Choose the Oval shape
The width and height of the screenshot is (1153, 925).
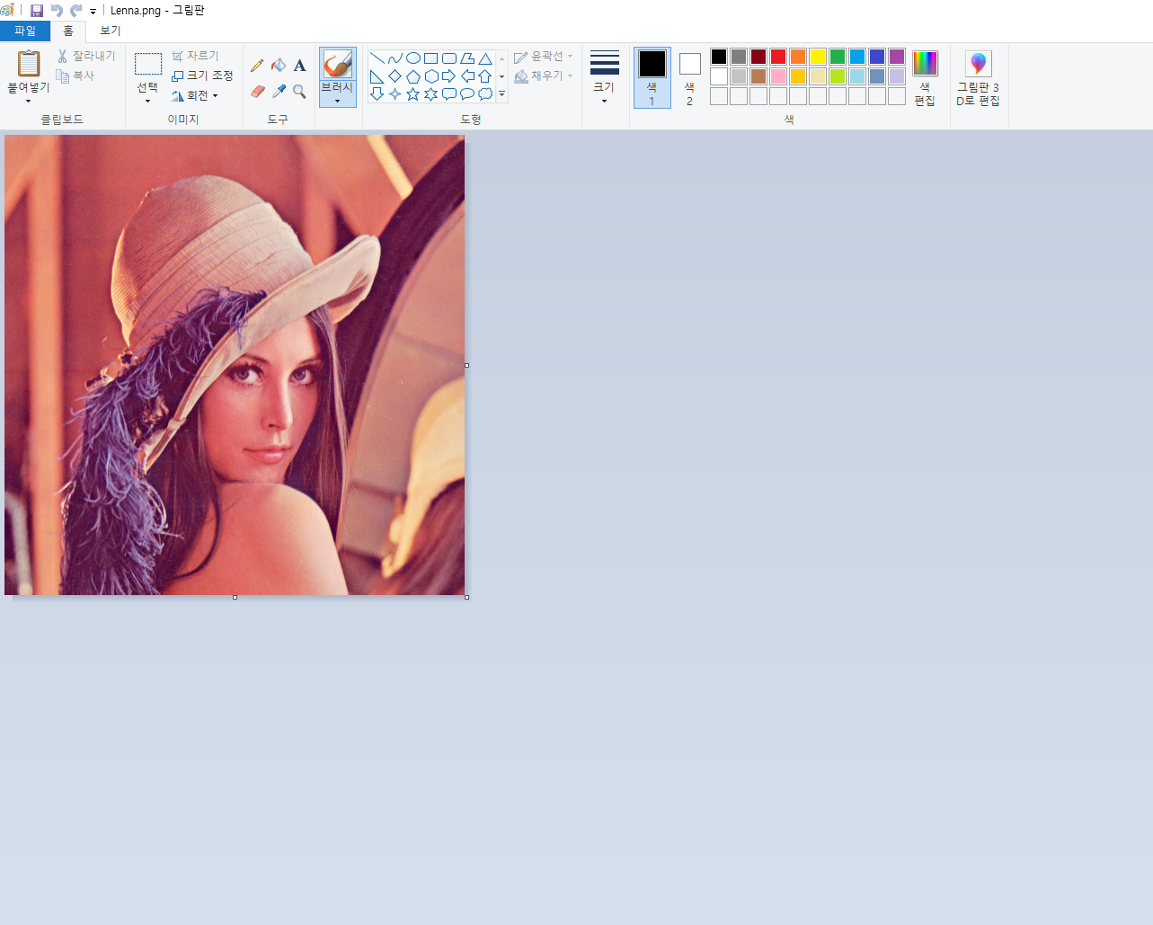point(413,58)
